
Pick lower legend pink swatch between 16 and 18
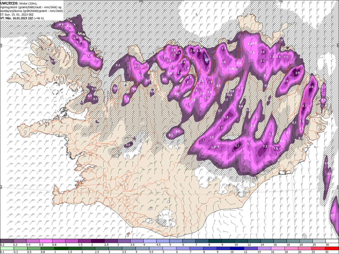pyautogui.click(x=277, y=248)
